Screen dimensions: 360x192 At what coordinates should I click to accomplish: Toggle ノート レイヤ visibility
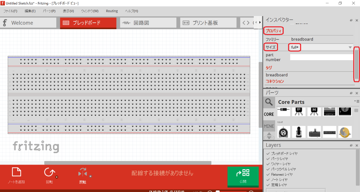pos(268,180)
